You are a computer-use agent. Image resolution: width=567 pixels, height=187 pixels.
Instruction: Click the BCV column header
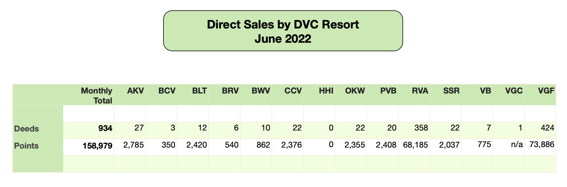coord(166,90)
